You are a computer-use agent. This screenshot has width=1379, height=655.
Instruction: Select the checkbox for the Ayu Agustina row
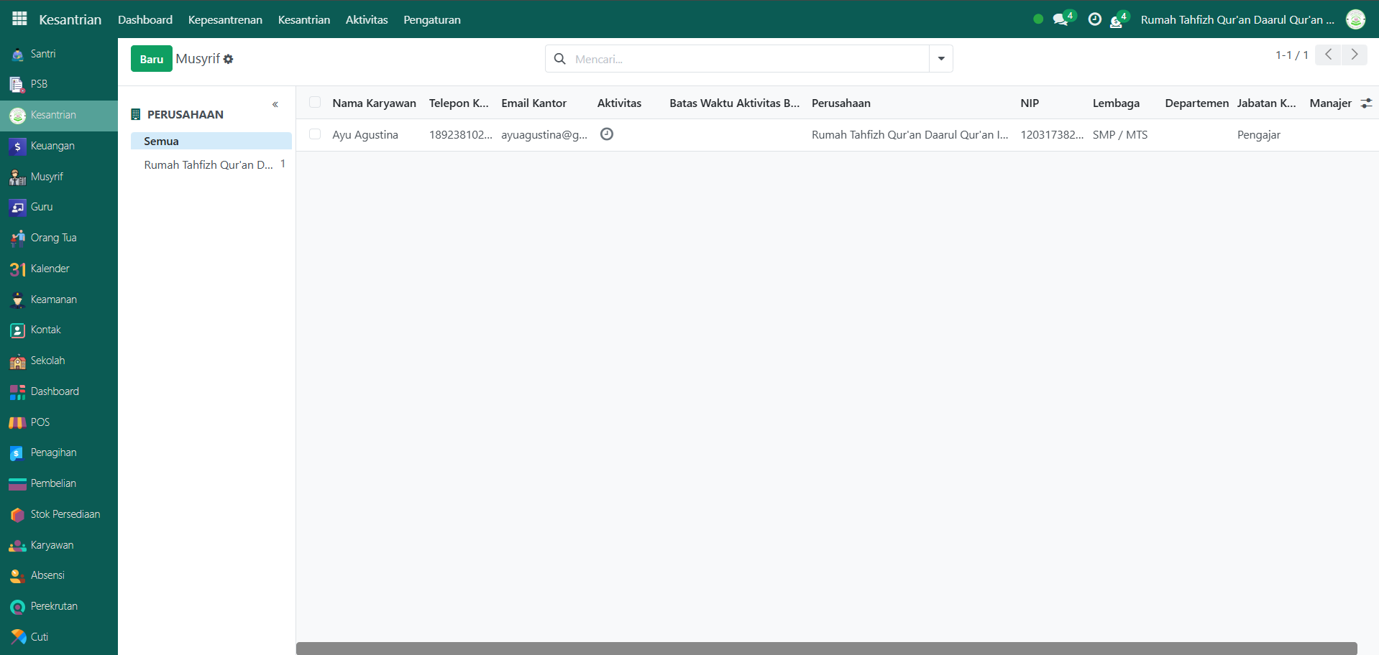[x=315, y=134]
